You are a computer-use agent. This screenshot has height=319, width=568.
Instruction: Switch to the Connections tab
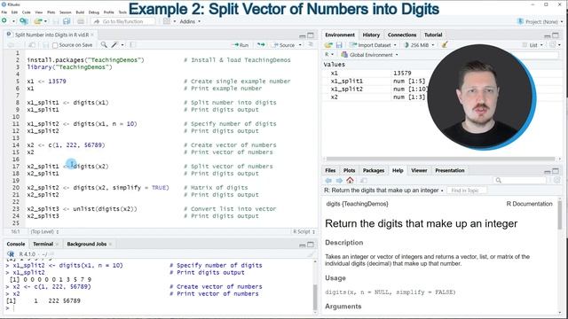click(x=402, y=35)
